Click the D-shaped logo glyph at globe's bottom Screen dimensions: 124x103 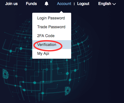(68, 91)
